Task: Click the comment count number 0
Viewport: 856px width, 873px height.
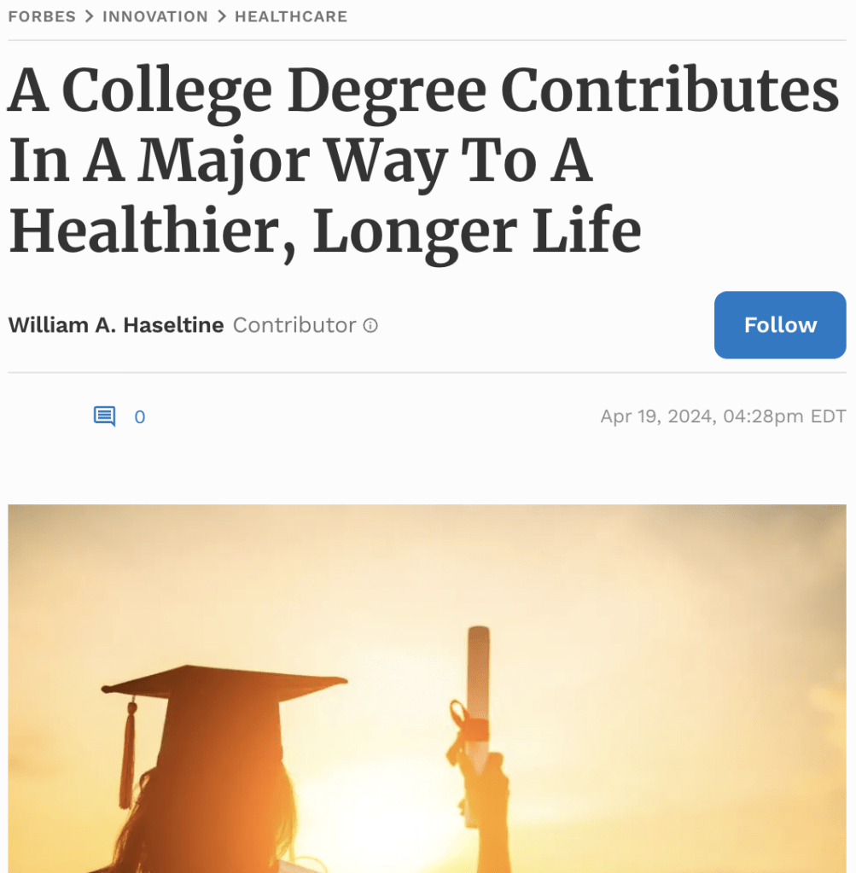Action: [x=140, y=417]
